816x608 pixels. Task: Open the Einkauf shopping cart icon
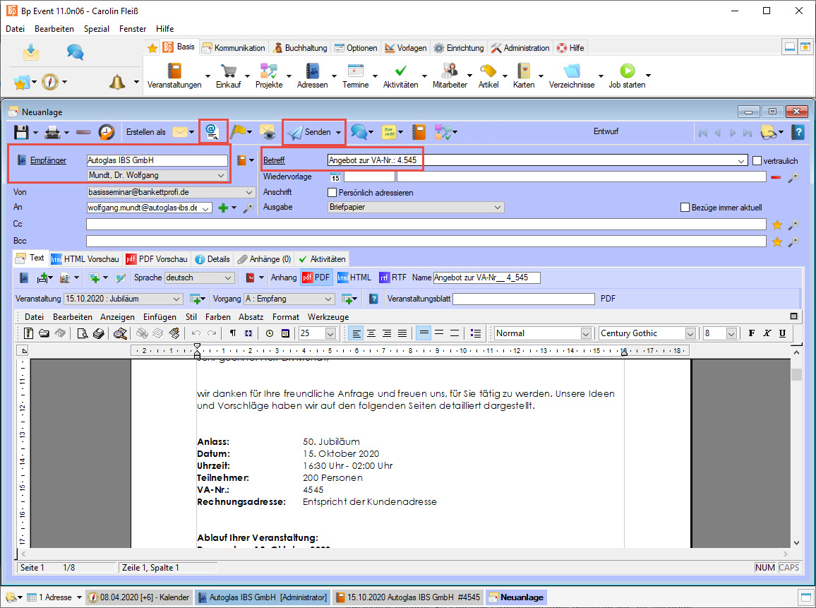(228, 71)
